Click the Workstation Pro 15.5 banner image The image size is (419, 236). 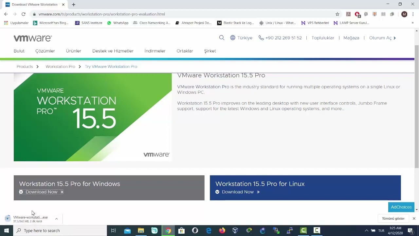tap(93, 117)
